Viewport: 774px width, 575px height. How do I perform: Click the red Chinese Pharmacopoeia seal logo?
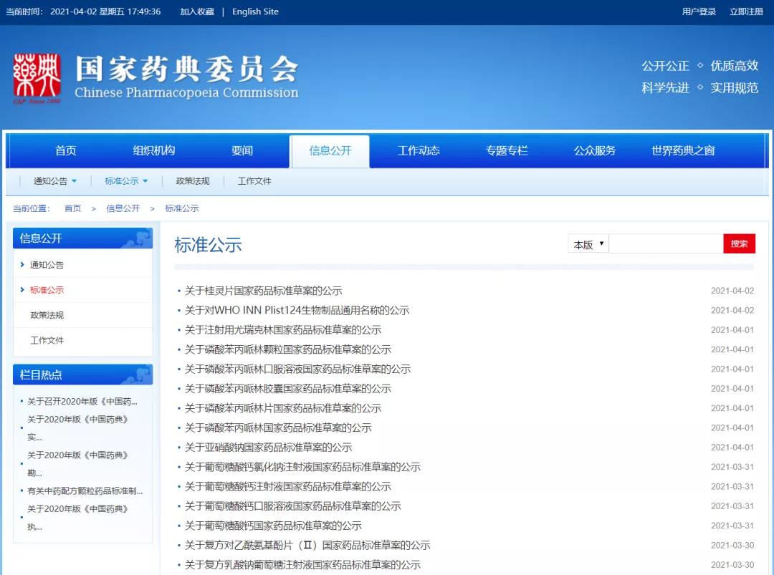click(x=37, y=77)
